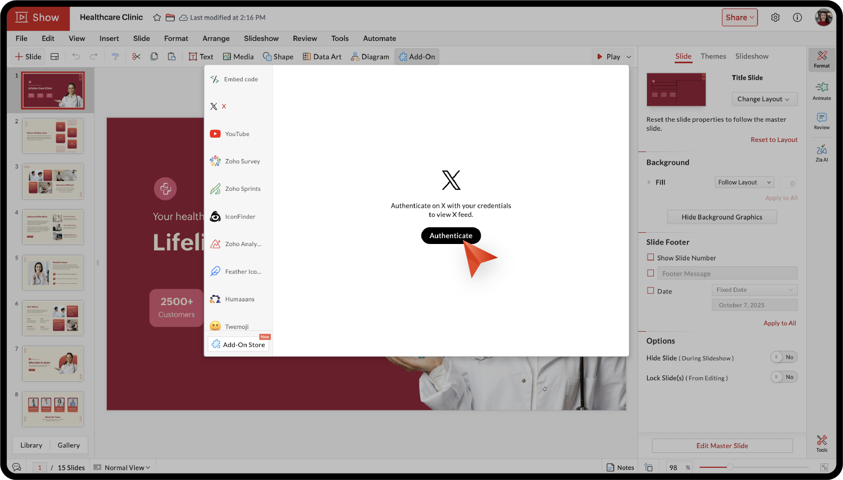This screenshot has height=480, width=843.
Task: Click the fill color swatch
Action: (x=789, y=183)
